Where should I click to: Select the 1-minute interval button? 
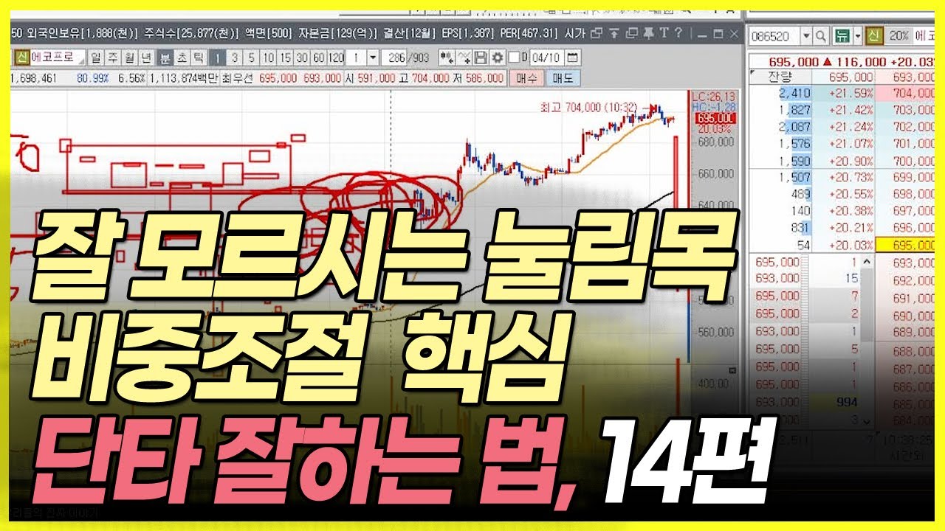coord(216,58)
